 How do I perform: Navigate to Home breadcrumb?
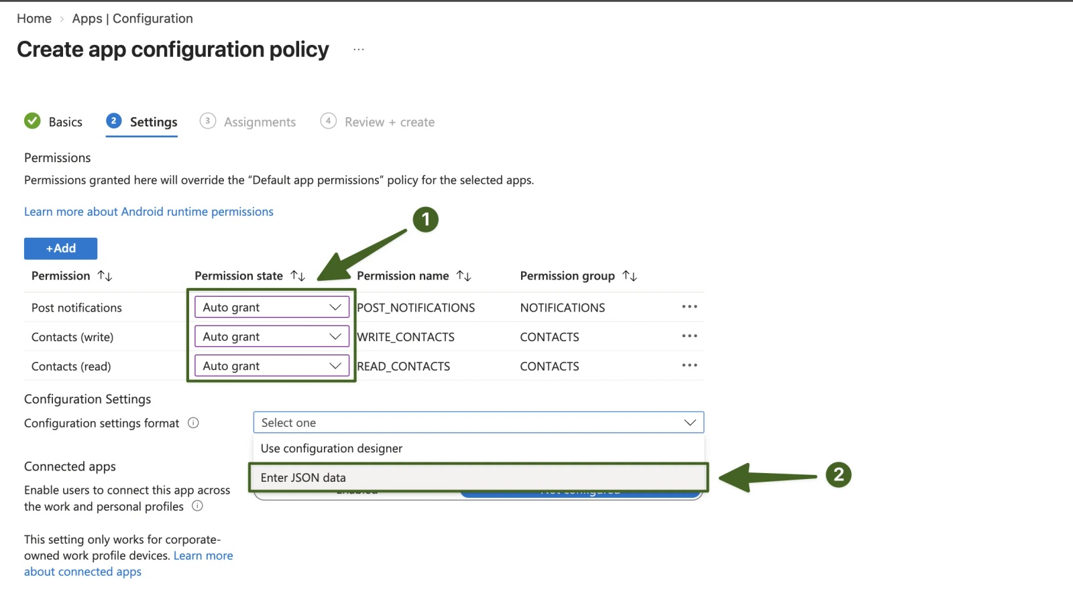[34, 19]
